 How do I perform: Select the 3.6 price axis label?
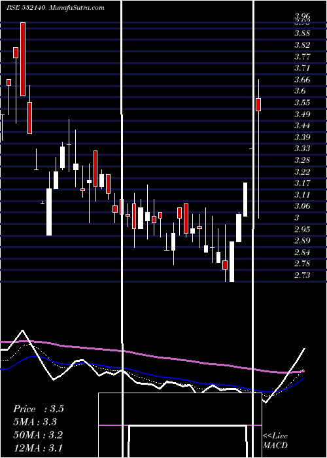click(x=300, y=91)
